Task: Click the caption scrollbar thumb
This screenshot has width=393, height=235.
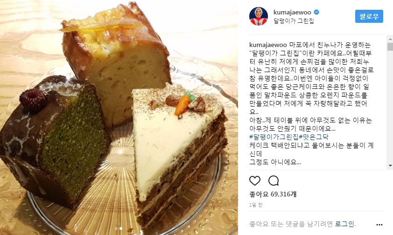Action: tap(390, 47)
